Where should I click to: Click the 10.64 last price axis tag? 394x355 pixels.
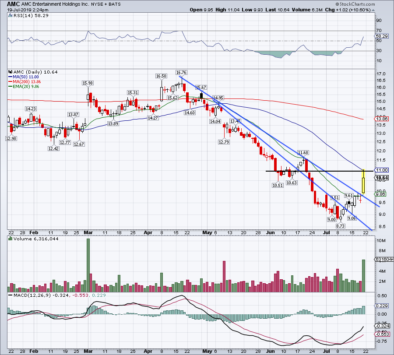click(382, 178)
